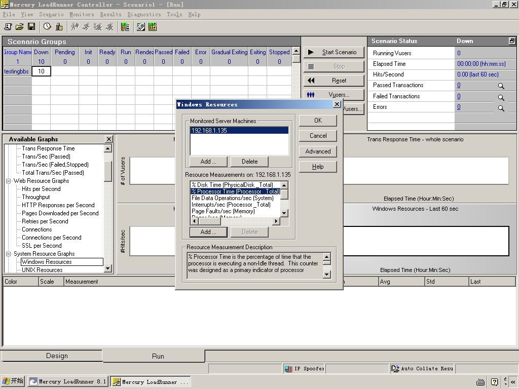This screenshot has width=519, height=389.
Task: Click the Save floppy disk icon
Action: click(31, 27)
